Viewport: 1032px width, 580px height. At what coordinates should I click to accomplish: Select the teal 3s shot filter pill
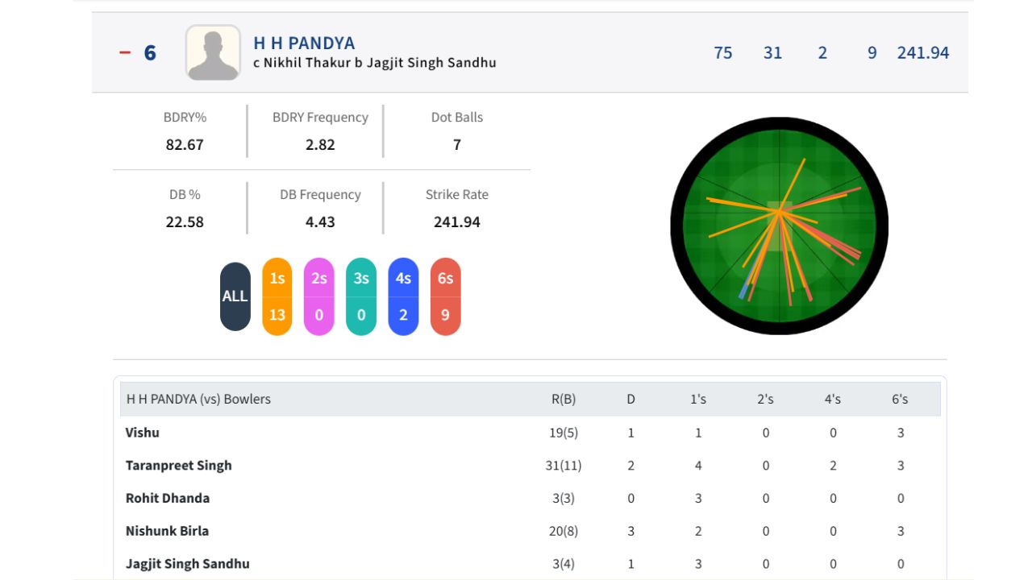(360, 296)
